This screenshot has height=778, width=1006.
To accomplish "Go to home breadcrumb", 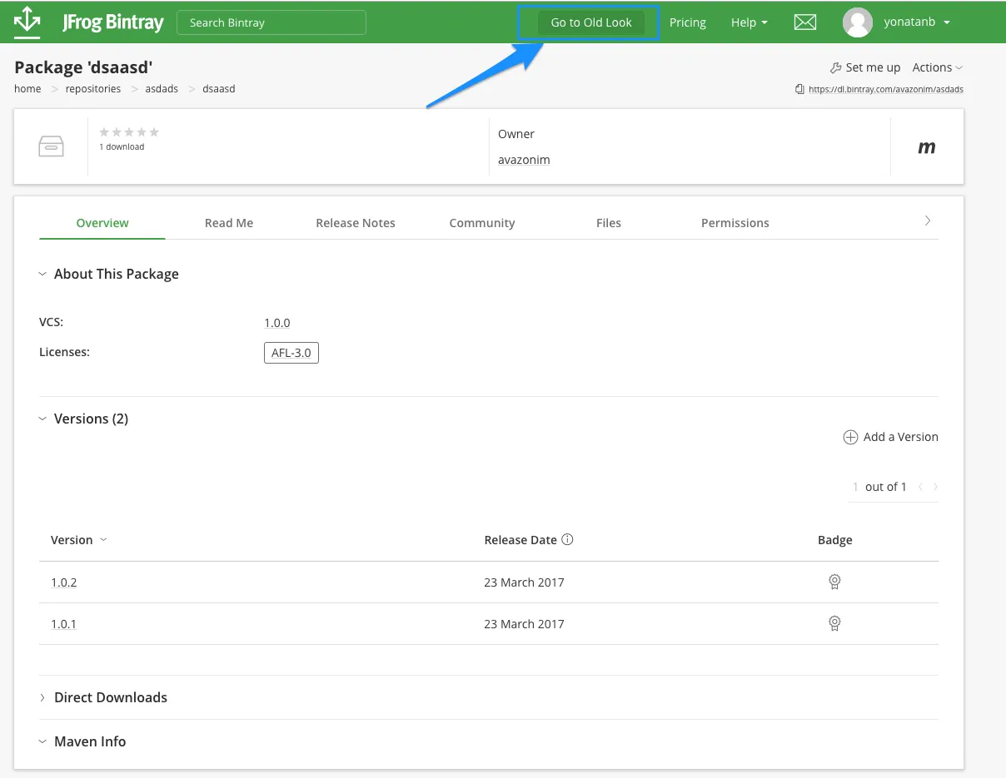I will 27,88.
